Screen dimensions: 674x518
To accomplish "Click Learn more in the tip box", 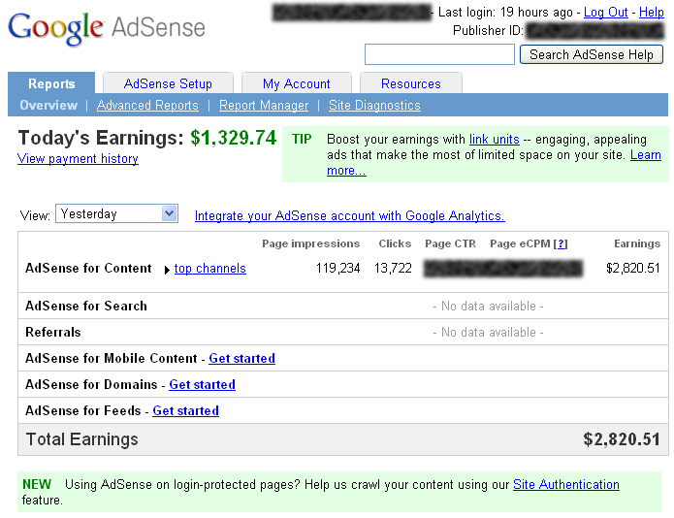I will tap(646, 155).
